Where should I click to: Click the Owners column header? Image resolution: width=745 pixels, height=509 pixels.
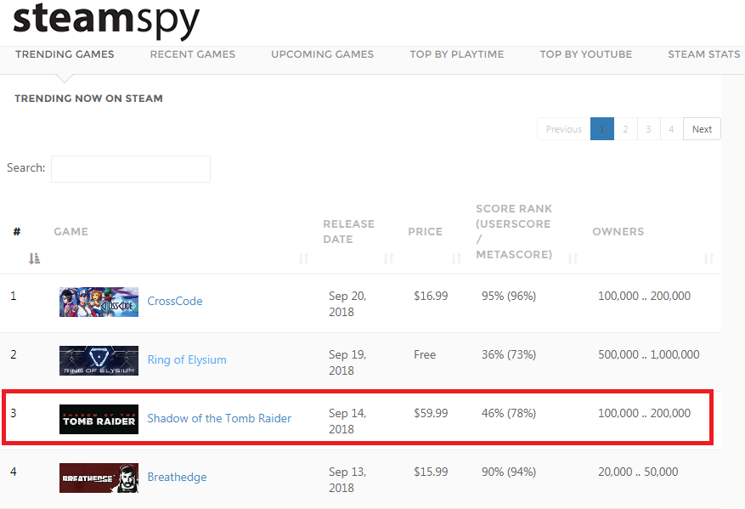[618, 231]
